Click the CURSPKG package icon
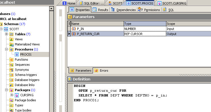The height and width of the screenshot is (112, 211). tap(17, 95)
